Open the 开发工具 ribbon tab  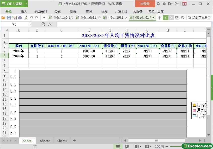point(121,12)
